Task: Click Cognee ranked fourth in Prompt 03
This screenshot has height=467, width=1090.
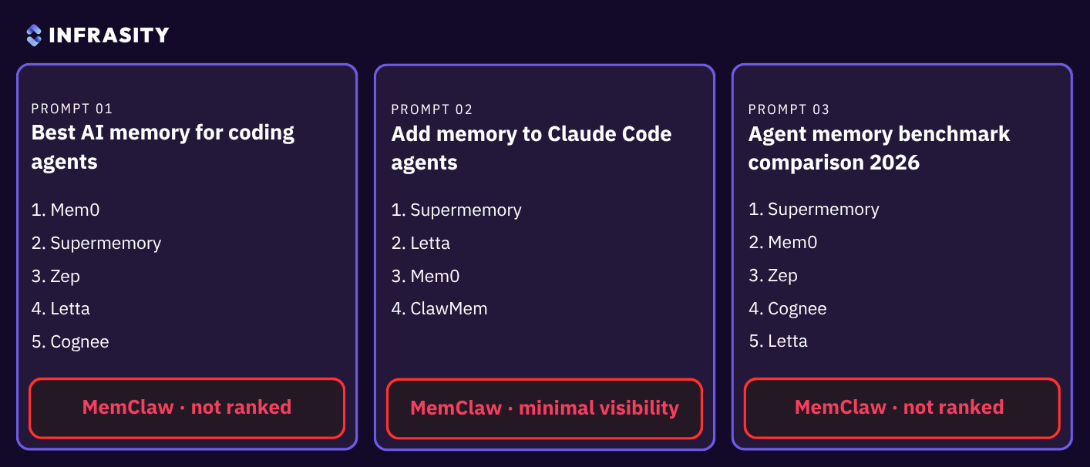Action: coord(787,309)
